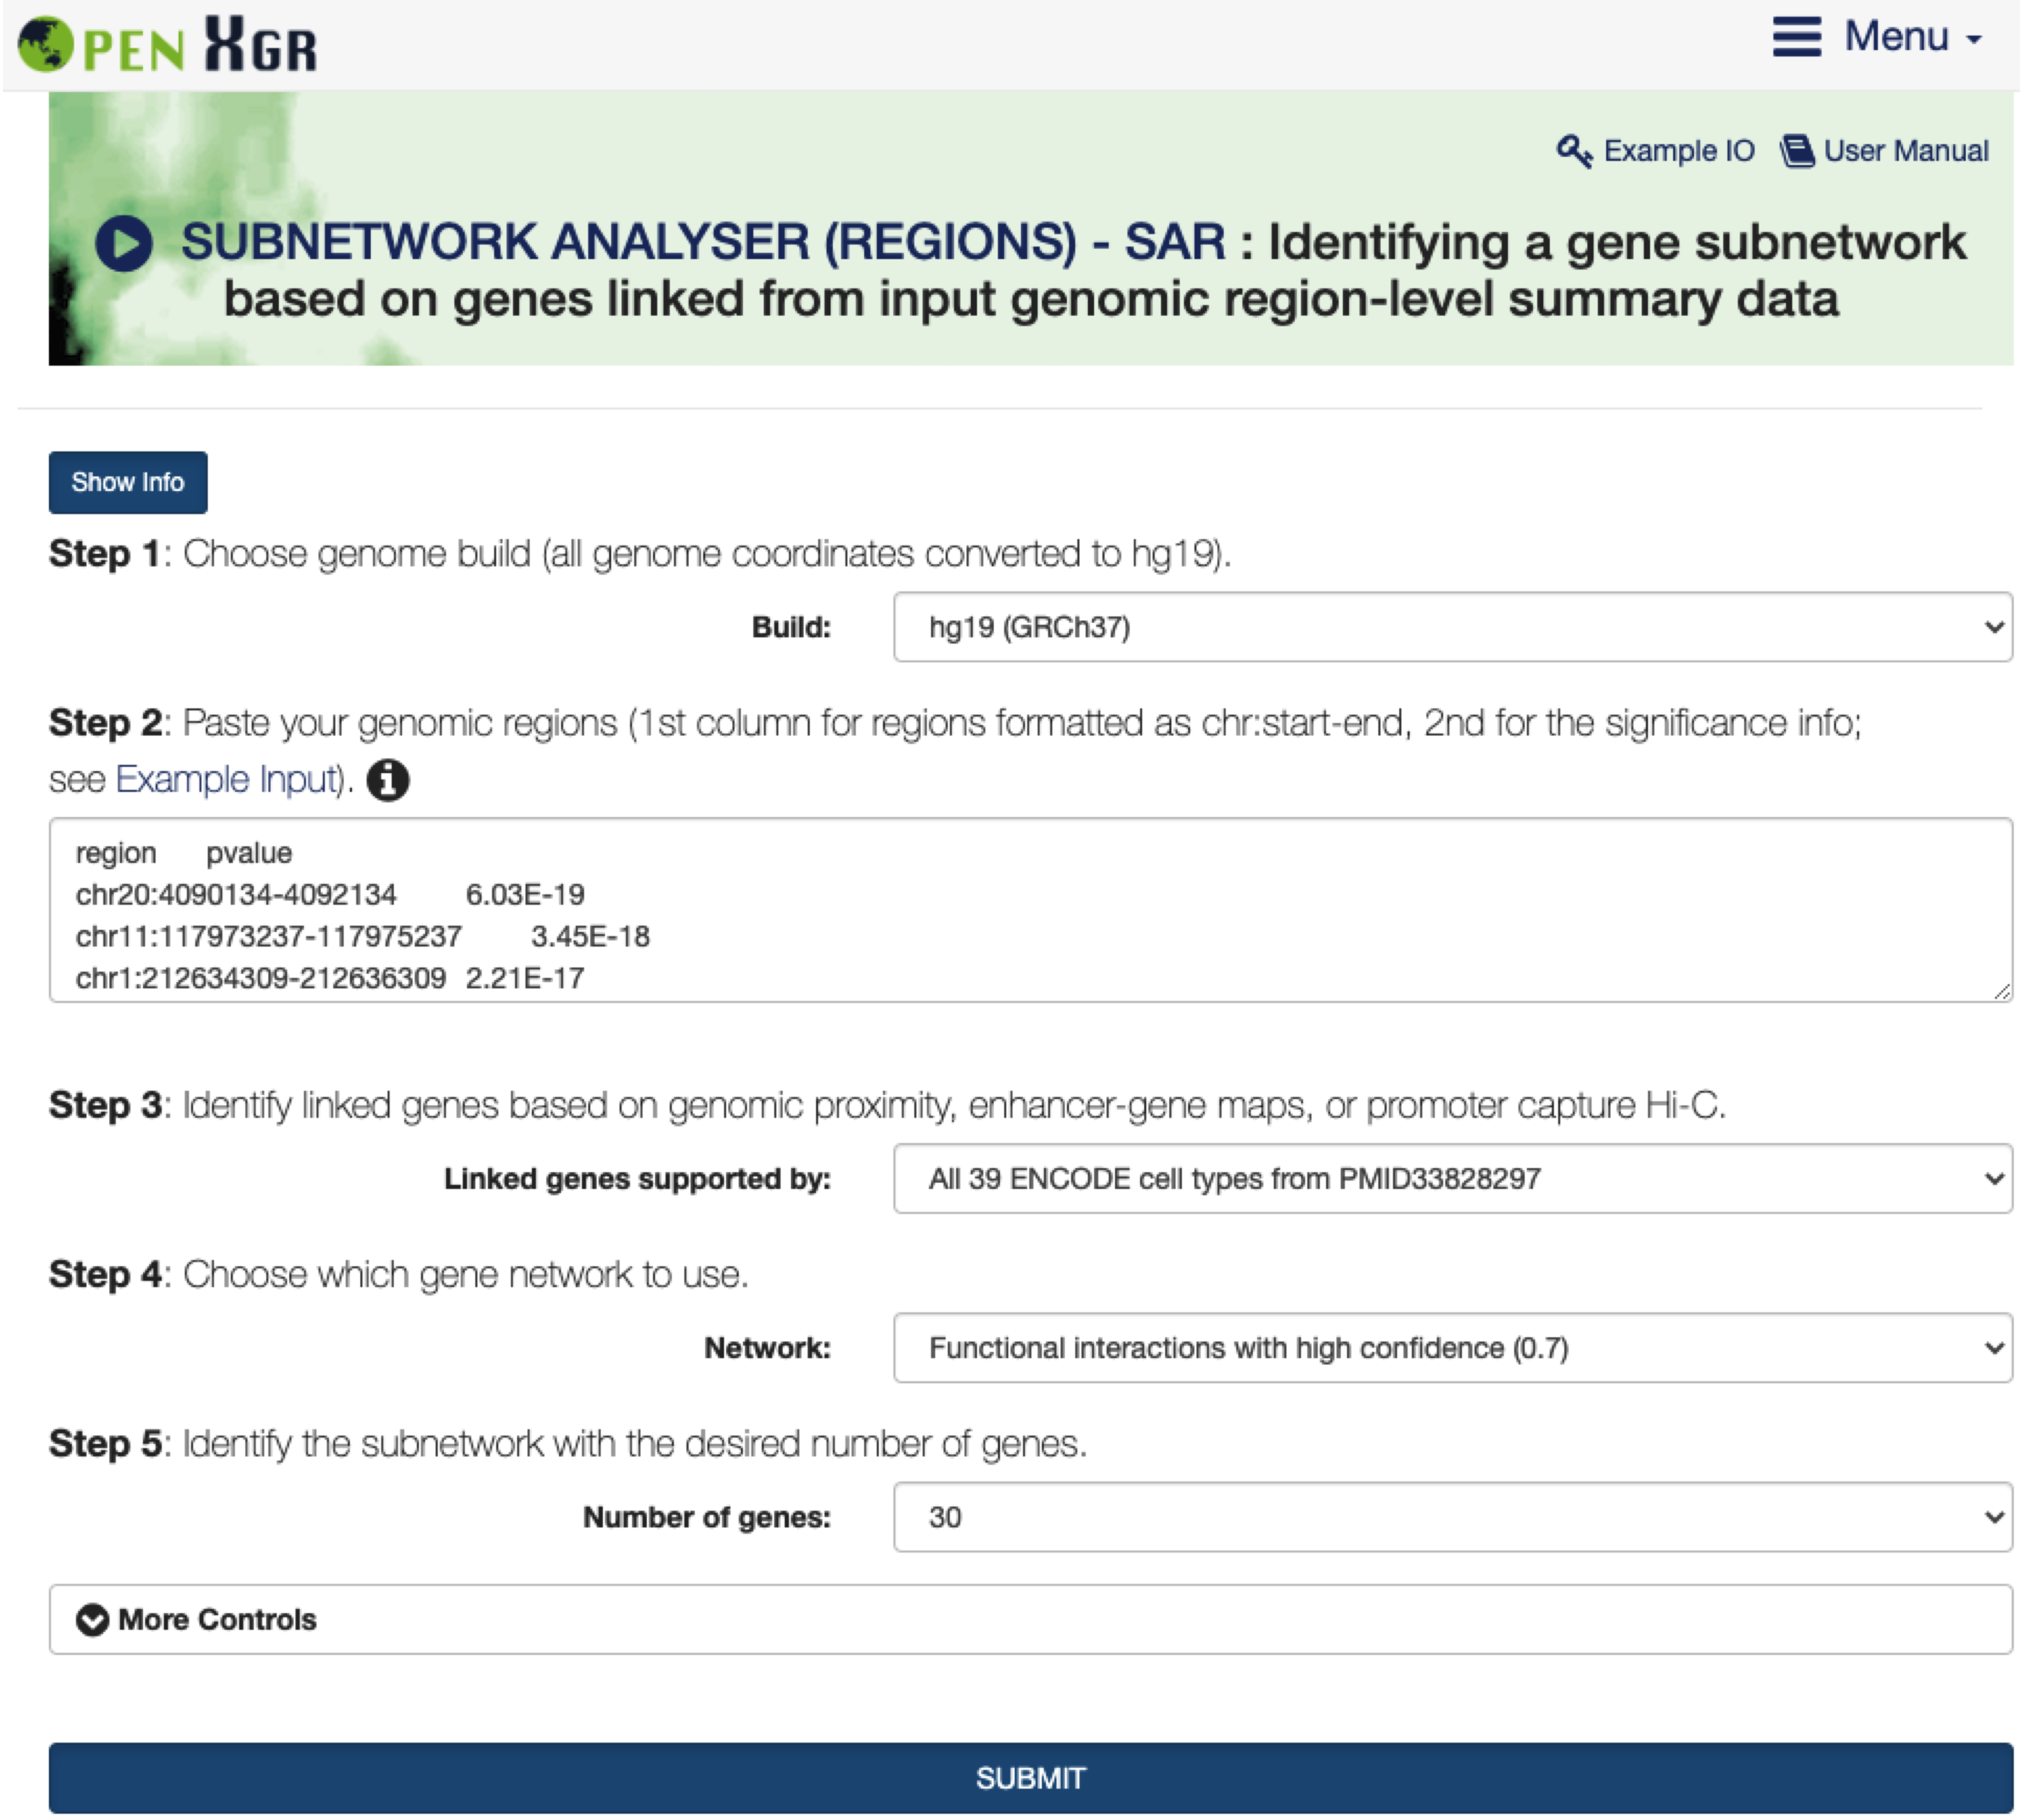The image size is (2023, 1820).
Task: Click the info icon beside Example Input
Action: click(x=388, y=780)
